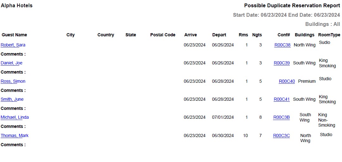This screenshot has height=162, width=342.
Task: Click the Conf# column header
Action: [284, 35]
